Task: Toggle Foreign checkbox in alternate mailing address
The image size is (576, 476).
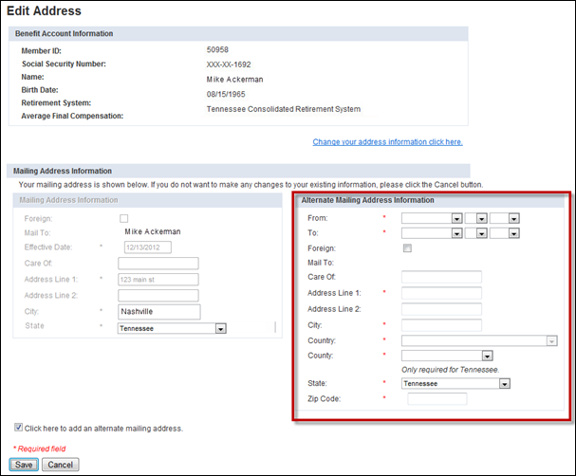Action: [x=407, y=248]
